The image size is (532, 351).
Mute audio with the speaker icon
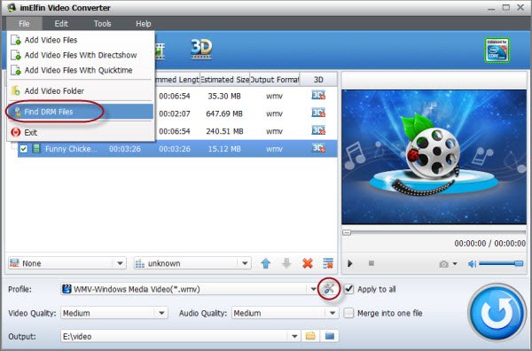[472, 264]
